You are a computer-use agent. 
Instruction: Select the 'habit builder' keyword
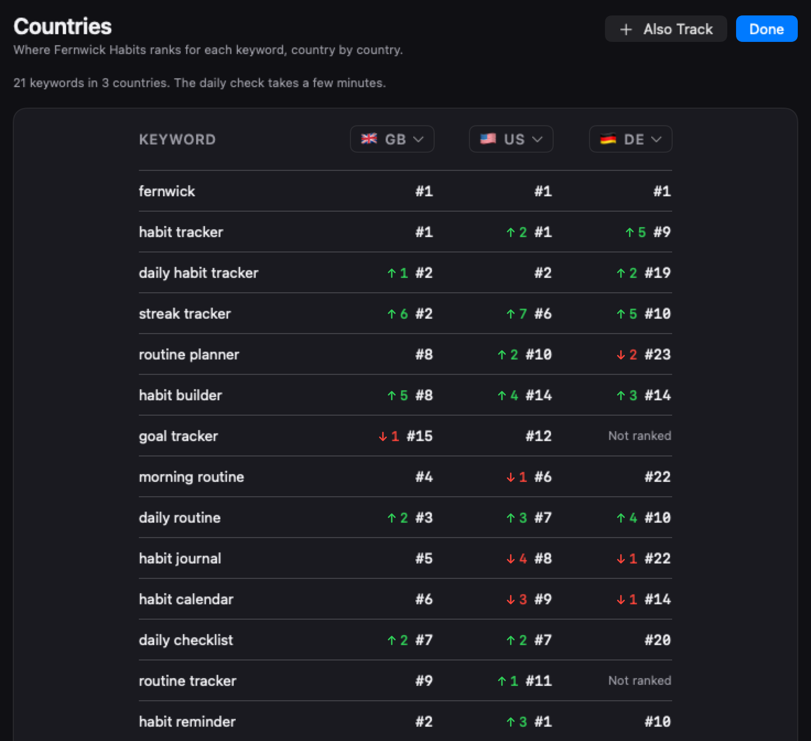[180, 395]
